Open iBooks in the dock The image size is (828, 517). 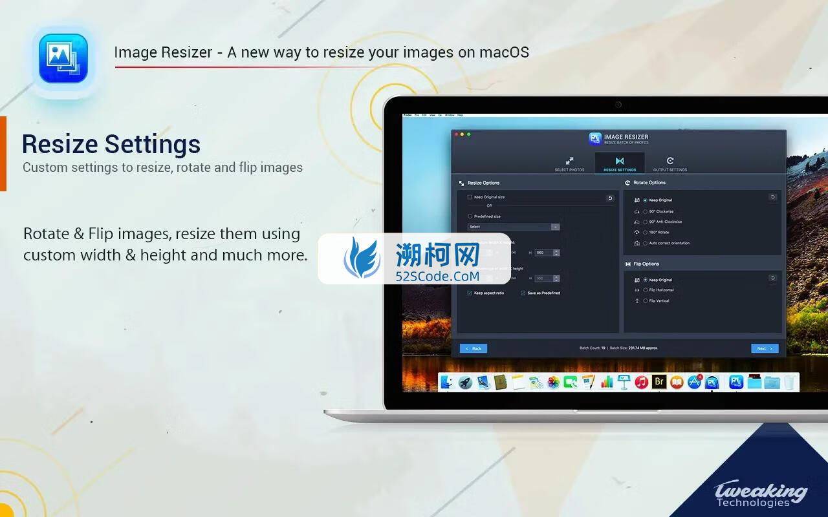(677, 382)
